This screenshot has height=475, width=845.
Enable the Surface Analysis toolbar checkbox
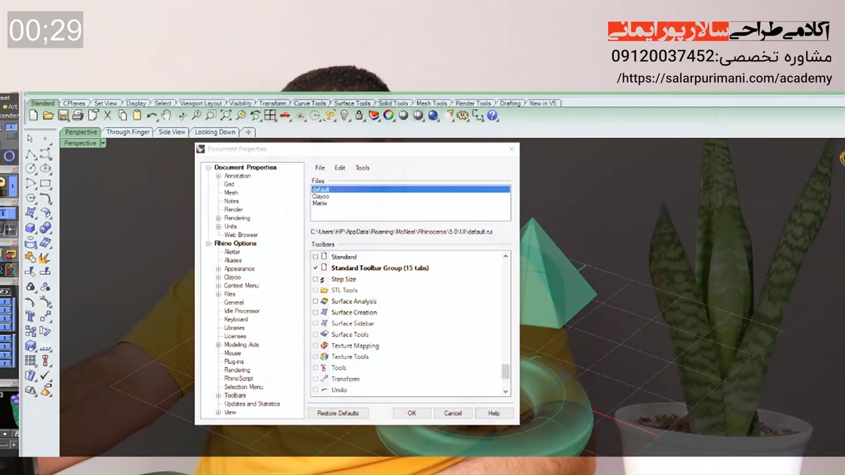[x=316, y=301]
